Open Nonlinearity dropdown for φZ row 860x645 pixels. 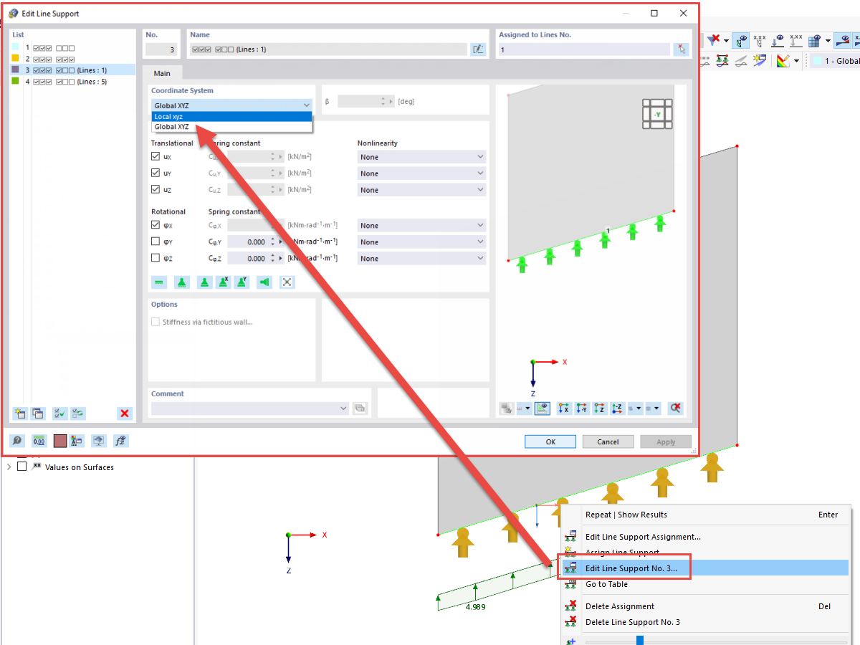click(x=421, y=259)
